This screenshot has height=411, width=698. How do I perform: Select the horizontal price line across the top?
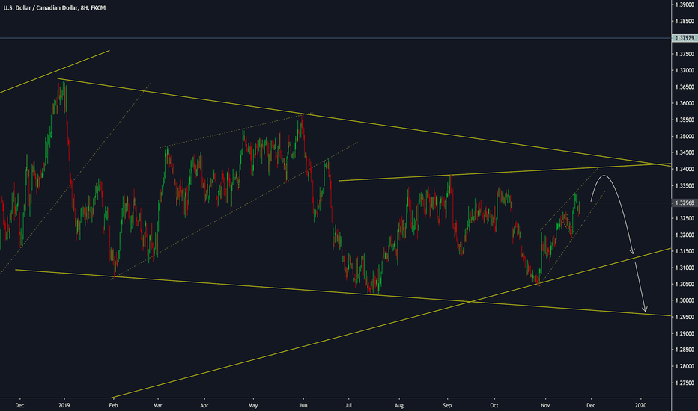click(x=337, y=38)
